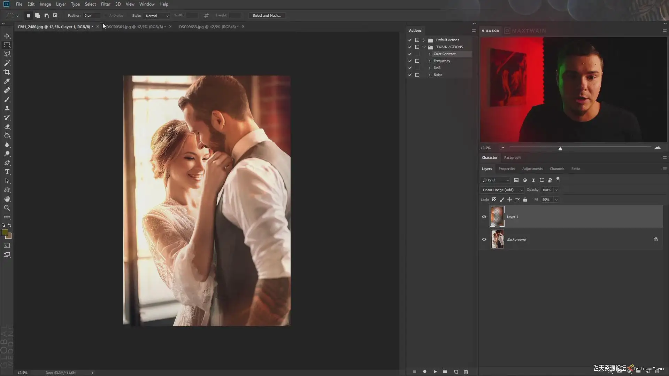Uncheck the Frequency action checkmark
The width and height of the screenshot is (669, 376).
410,61
